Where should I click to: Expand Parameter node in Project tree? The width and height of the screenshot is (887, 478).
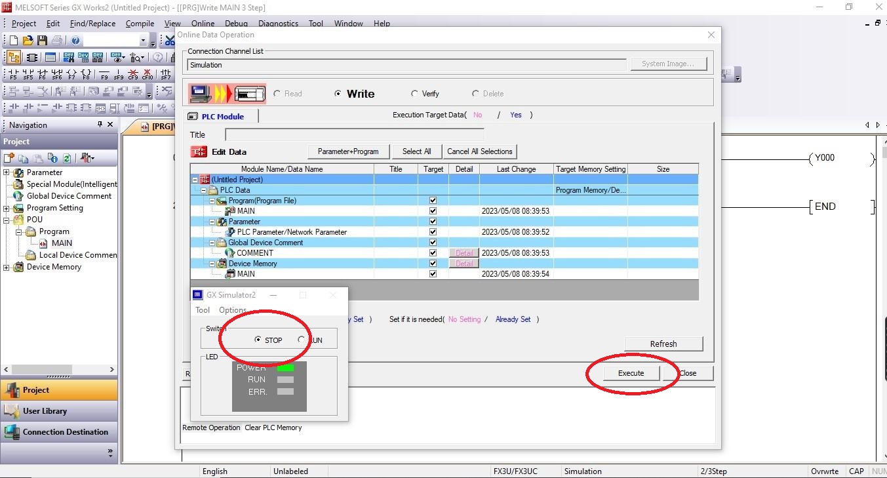pos(7,172)
